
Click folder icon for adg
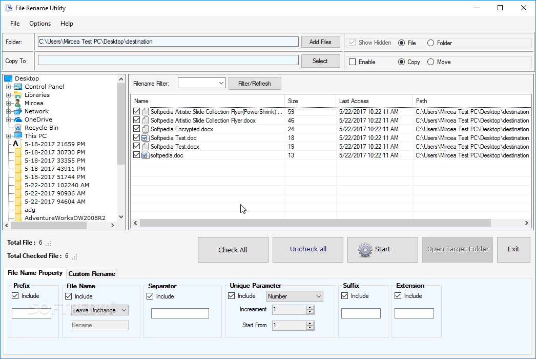18,210
